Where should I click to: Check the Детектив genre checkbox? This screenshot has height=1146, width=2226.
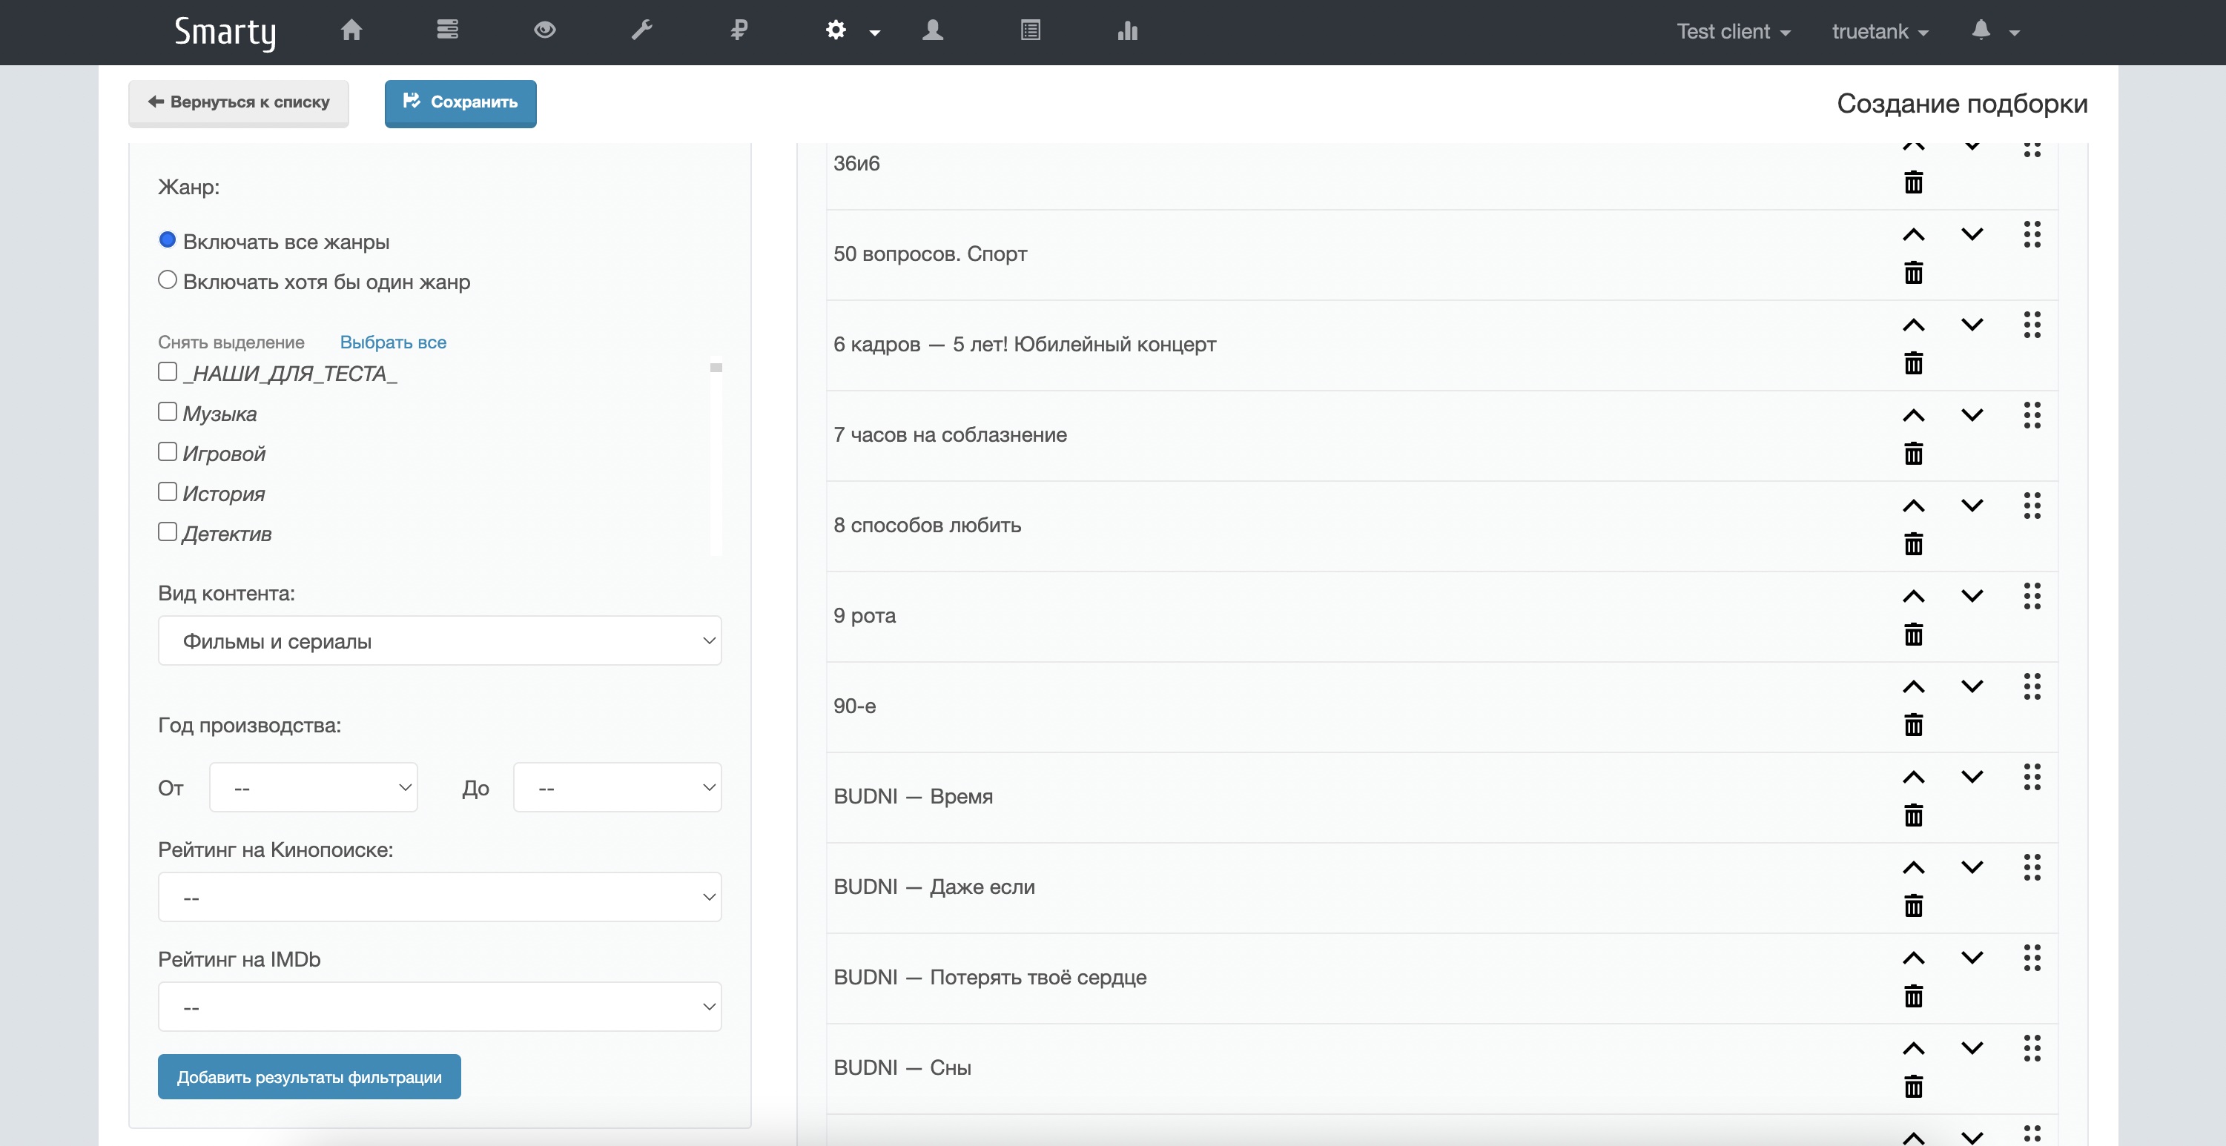[168, 531]
